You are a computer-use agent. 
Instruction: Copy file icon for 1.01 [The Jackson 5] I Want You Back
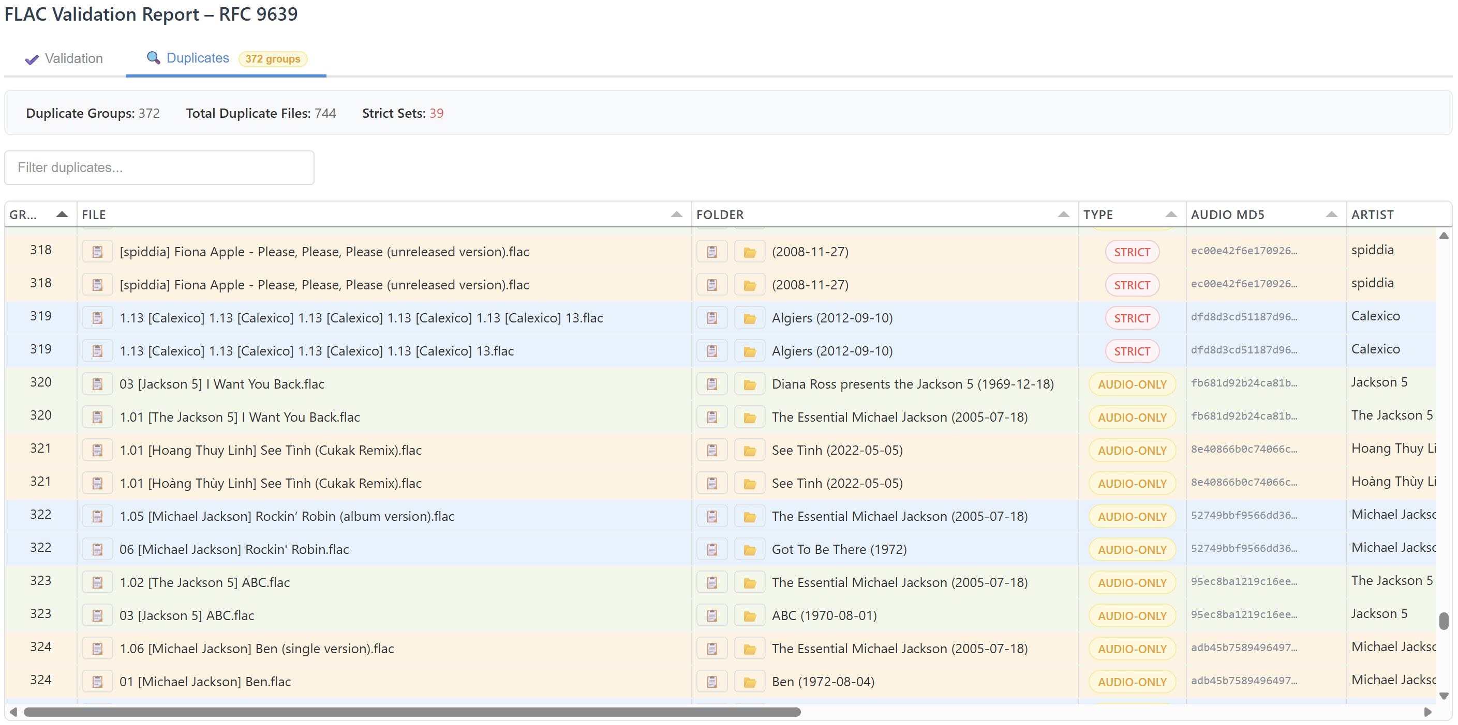97,417
